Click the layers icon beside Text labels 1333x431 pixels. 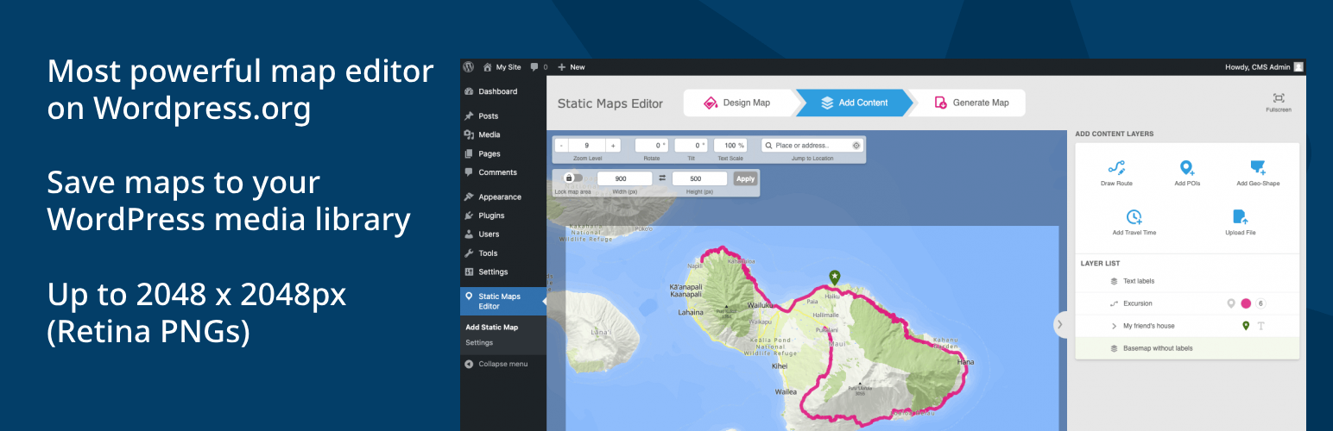pos(1114,281)
